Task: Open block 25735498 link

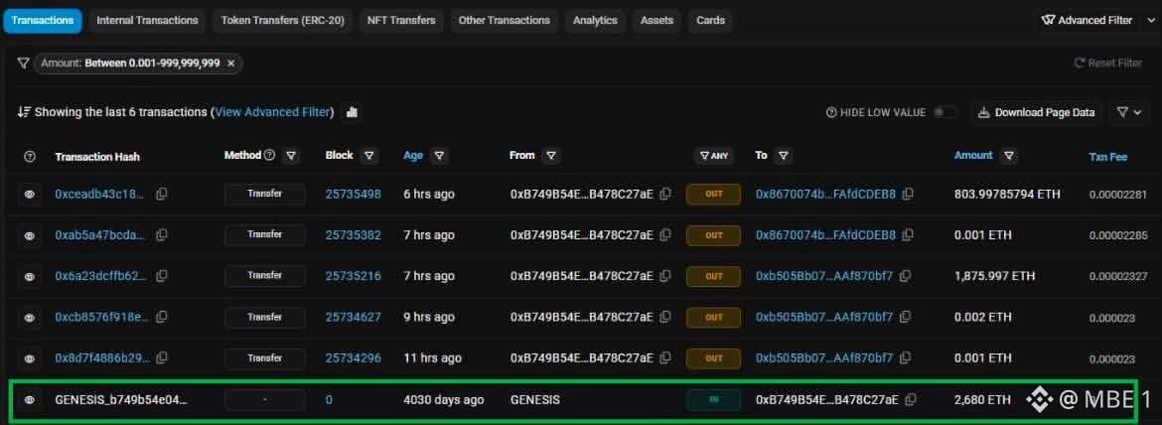Action: point(353,194)
